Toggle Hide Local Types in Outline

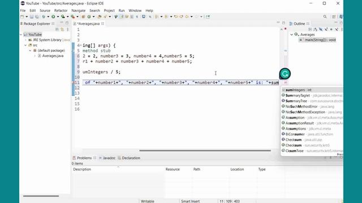pyautogui.click(x=337, y=29)
